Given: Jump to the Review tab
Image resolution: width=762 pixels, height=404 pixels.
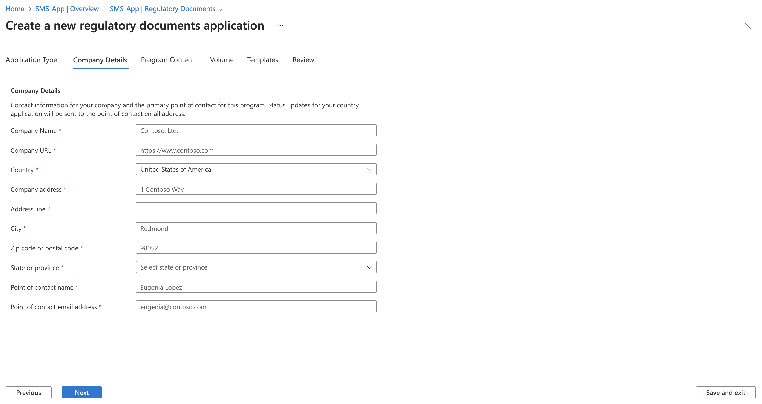Looking at the screenshot, I should coord(303,60).
